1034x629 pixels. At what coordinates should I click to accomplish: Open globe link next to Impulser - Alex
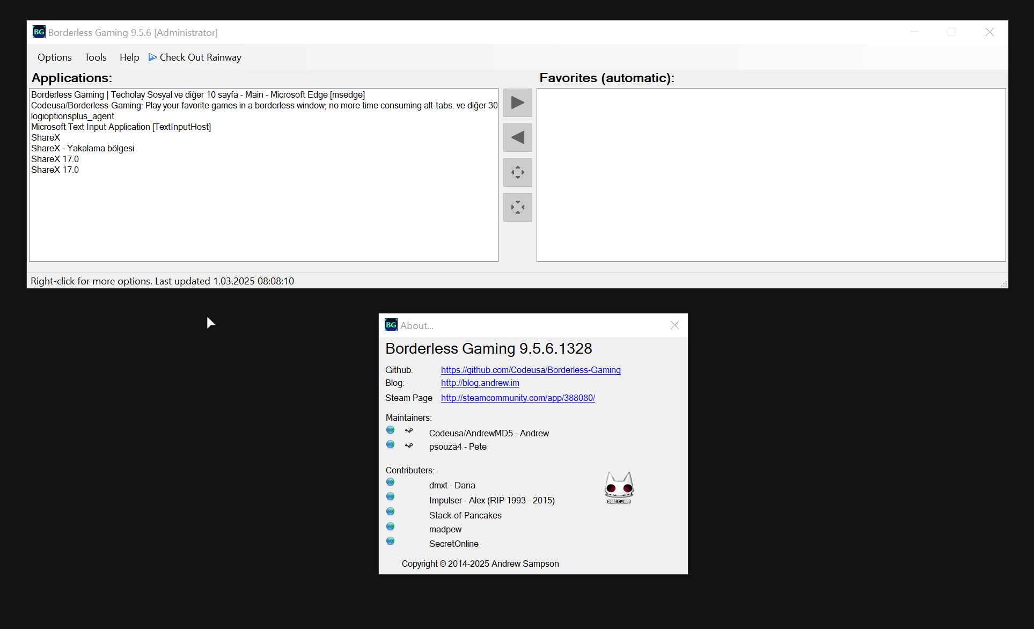click(390, 496)
